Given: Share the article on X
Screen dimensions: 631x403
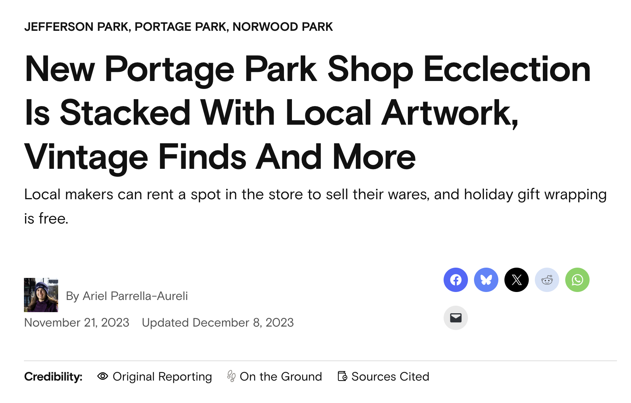Looking at the screenshot, I should click(x=516, y=280).
